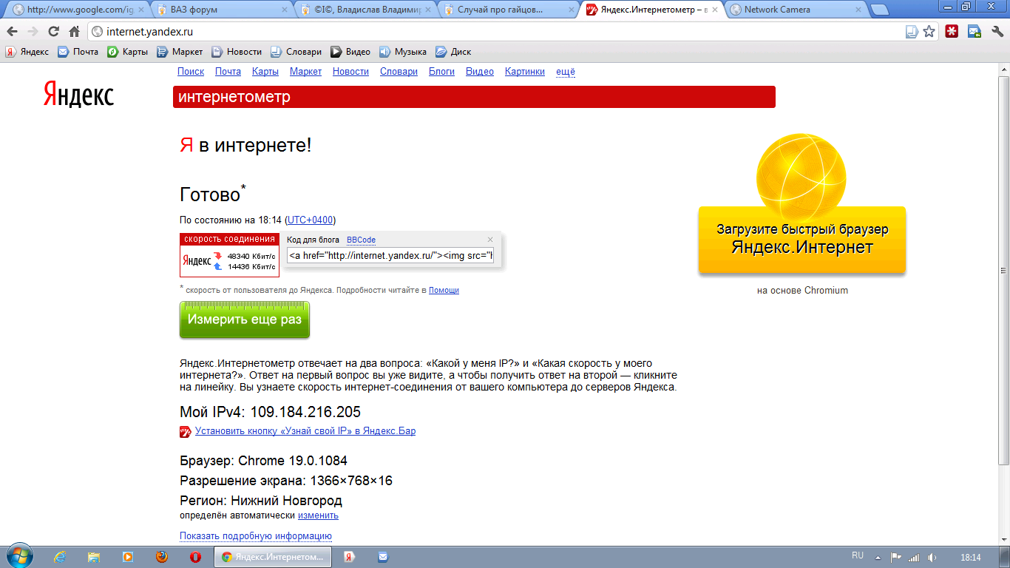Launch Firefox from the taskbar
1010x568 pixels.
click(161, 557)
